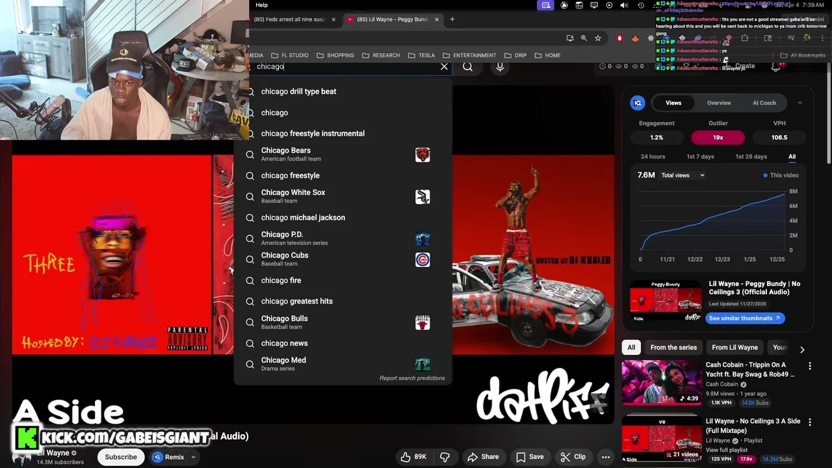Image resolution: width=832 pixels, height=468 pixels.
Task: Click the YouTube notifications bell
Action: click(776, 66)
